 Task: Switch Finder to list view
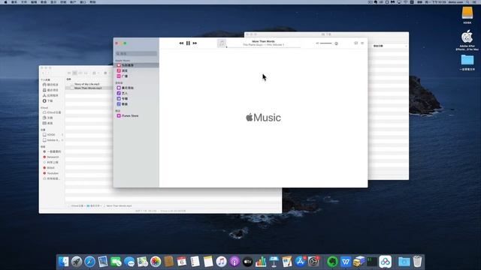(x=75, y=73)
